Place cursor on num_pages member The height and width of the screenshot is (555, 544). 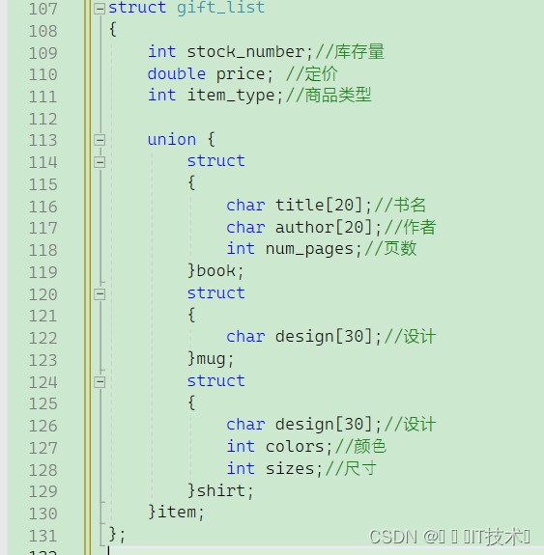(x=309, y=249)
